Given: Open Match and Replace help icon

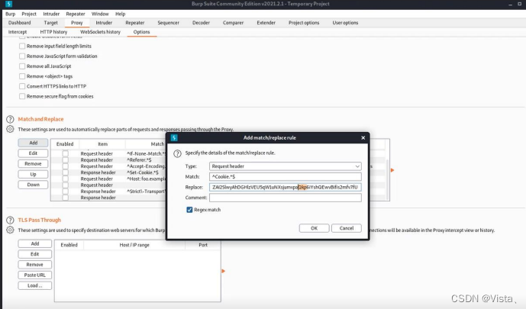Looking at the screenshot, I should [10, 119].
